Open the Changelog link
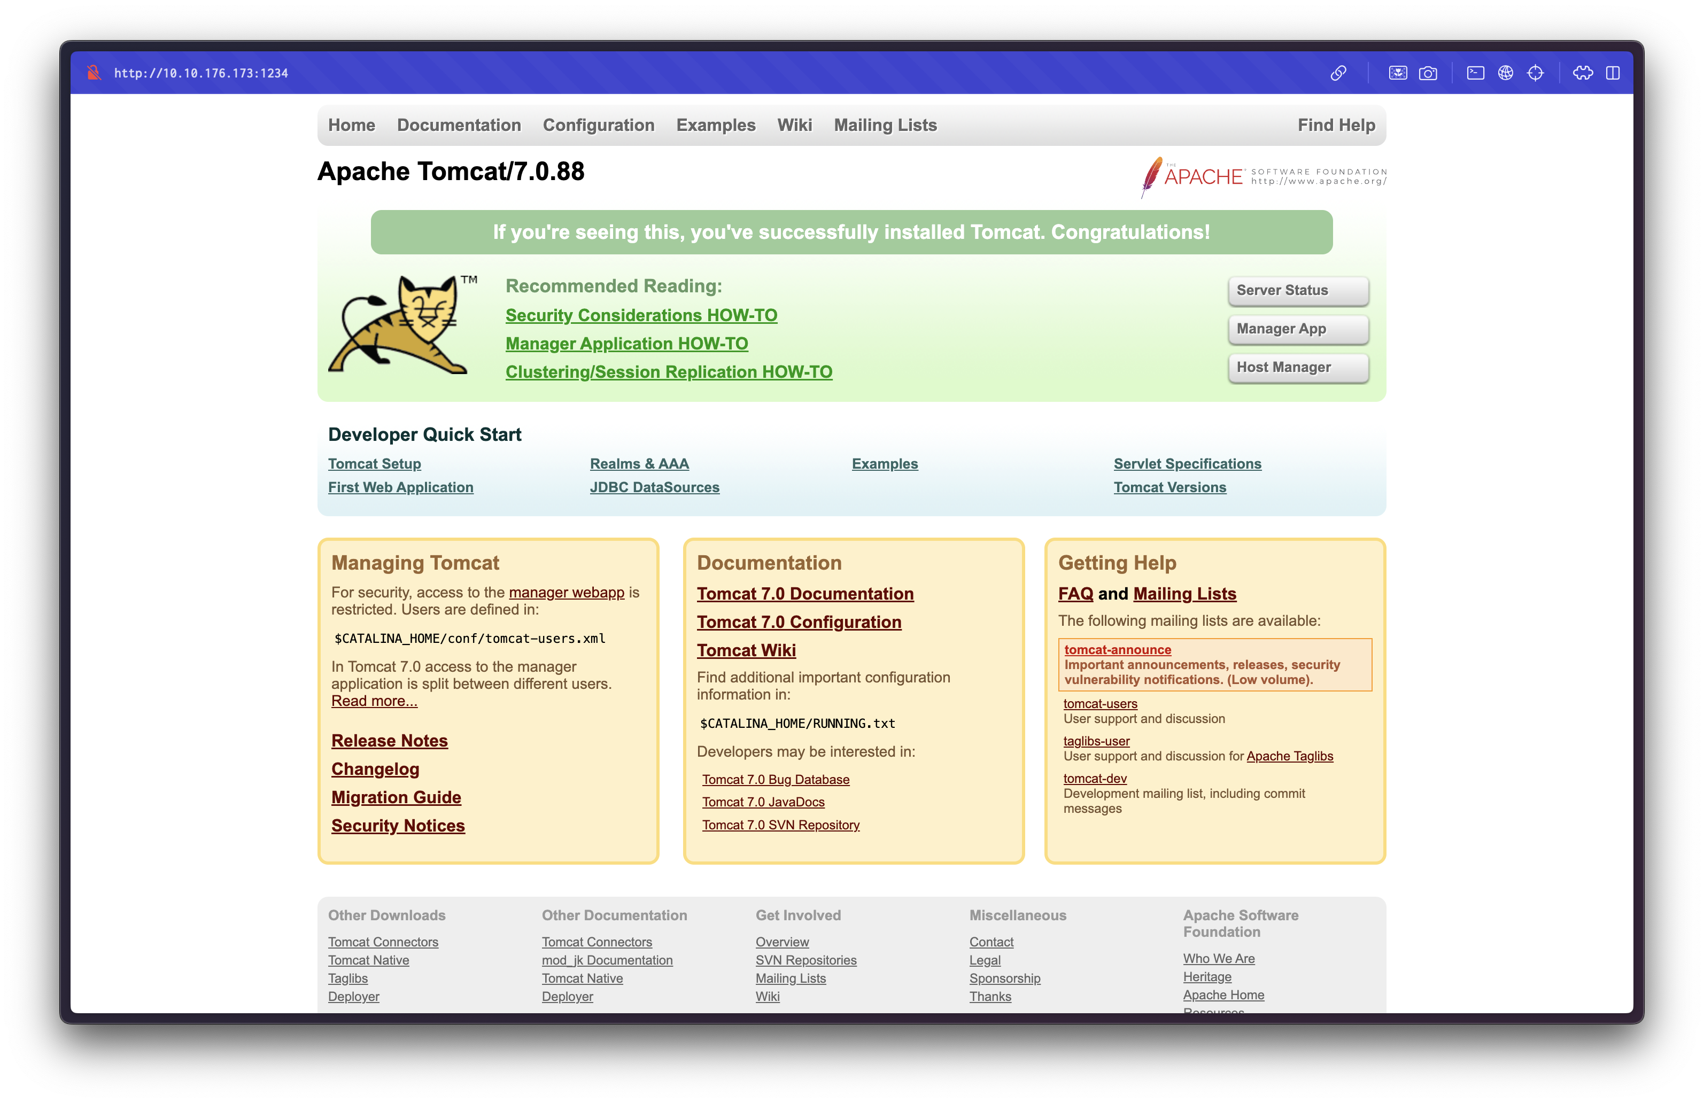The height and width of the screenshot is (1103, 1704). 375,770
